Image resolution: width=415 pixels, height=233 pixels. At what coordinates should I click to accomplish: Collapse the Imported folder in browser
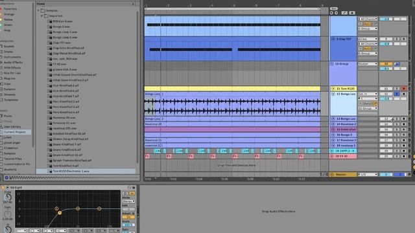coord(41,16)
